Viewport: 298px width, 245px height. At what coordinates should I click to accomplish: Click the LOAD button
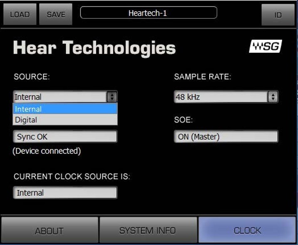pos(20,14)
